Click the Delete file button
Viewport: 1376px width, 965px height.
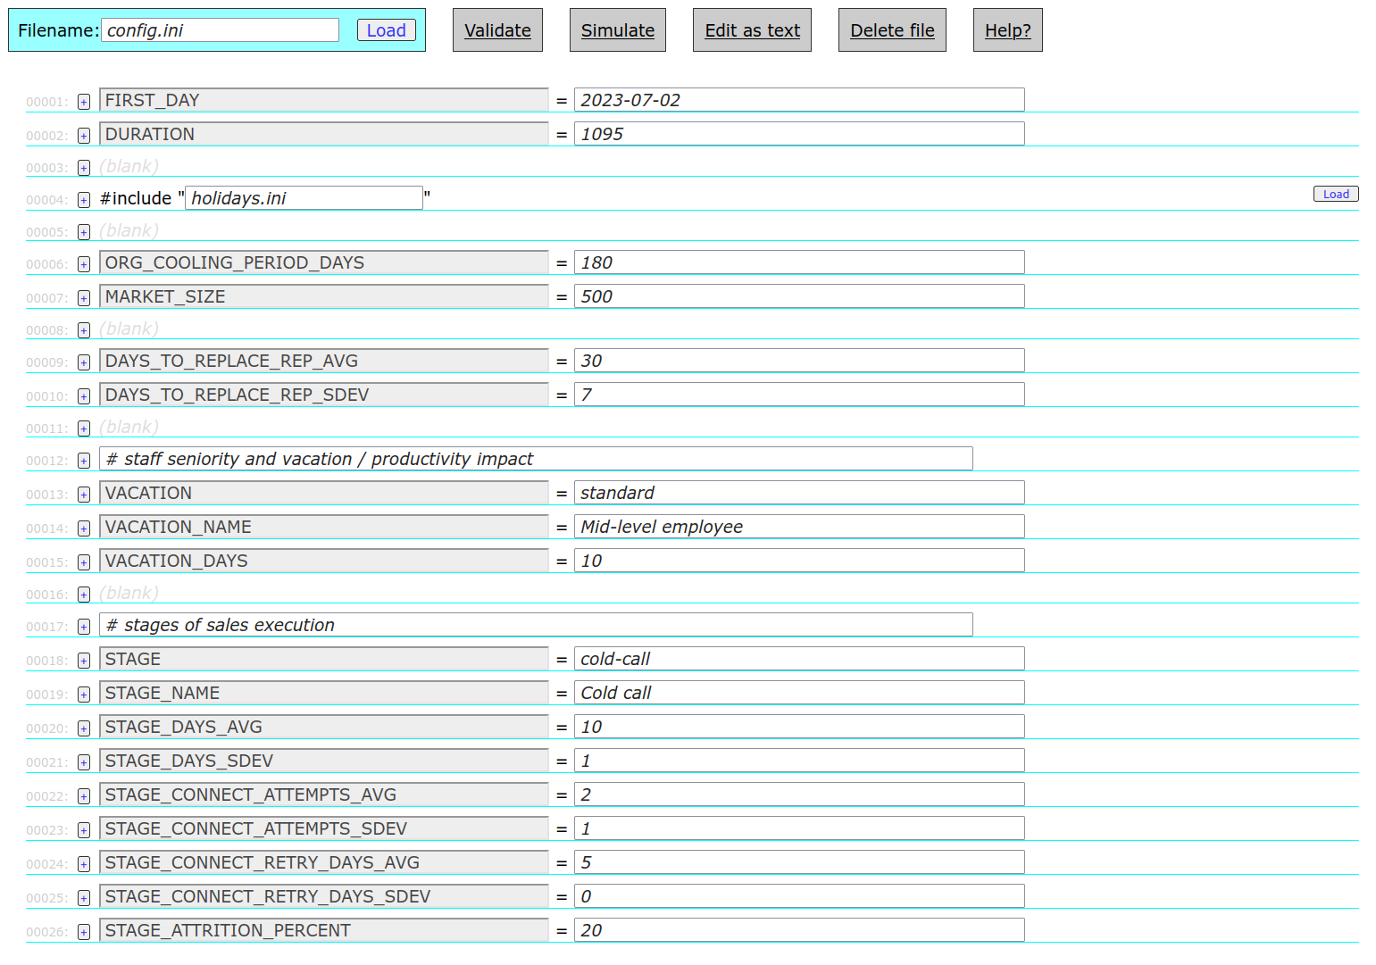[892, 30]
